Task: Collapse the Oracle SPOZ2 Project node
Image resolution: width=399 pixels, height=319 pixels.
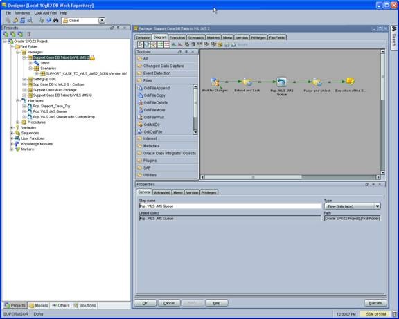Action: pyautogui.click(x=5, y=42)
